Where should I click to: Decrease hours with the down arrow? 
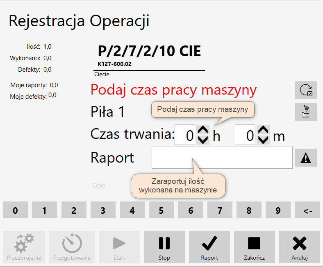click(x=202, y=140)
